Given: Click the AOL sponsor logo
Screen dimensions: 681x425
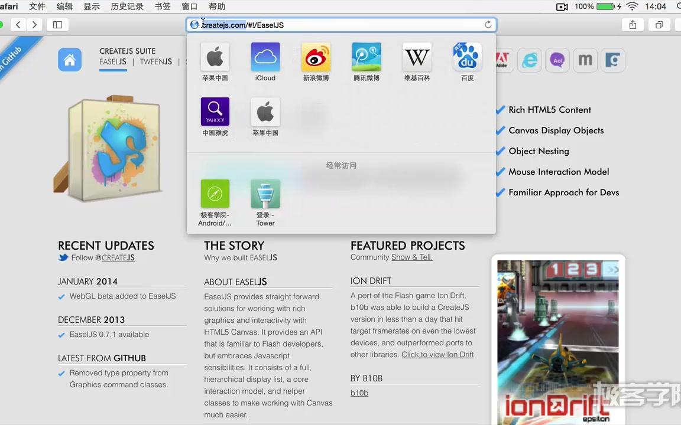Looking at the screenshot, I should tap(557, 60).
